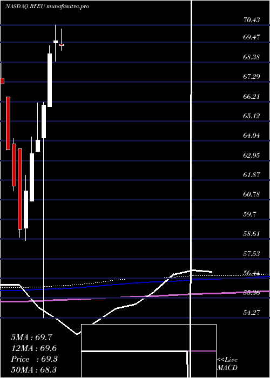The width and height of the screenshot is (270, 378).
Task: Click the 50MA : 68.3 readout
Action: tap(34, 370)
